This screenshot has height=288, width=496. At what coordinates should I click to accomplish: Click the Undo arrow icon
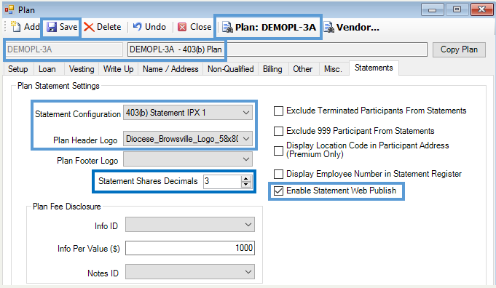137,26
